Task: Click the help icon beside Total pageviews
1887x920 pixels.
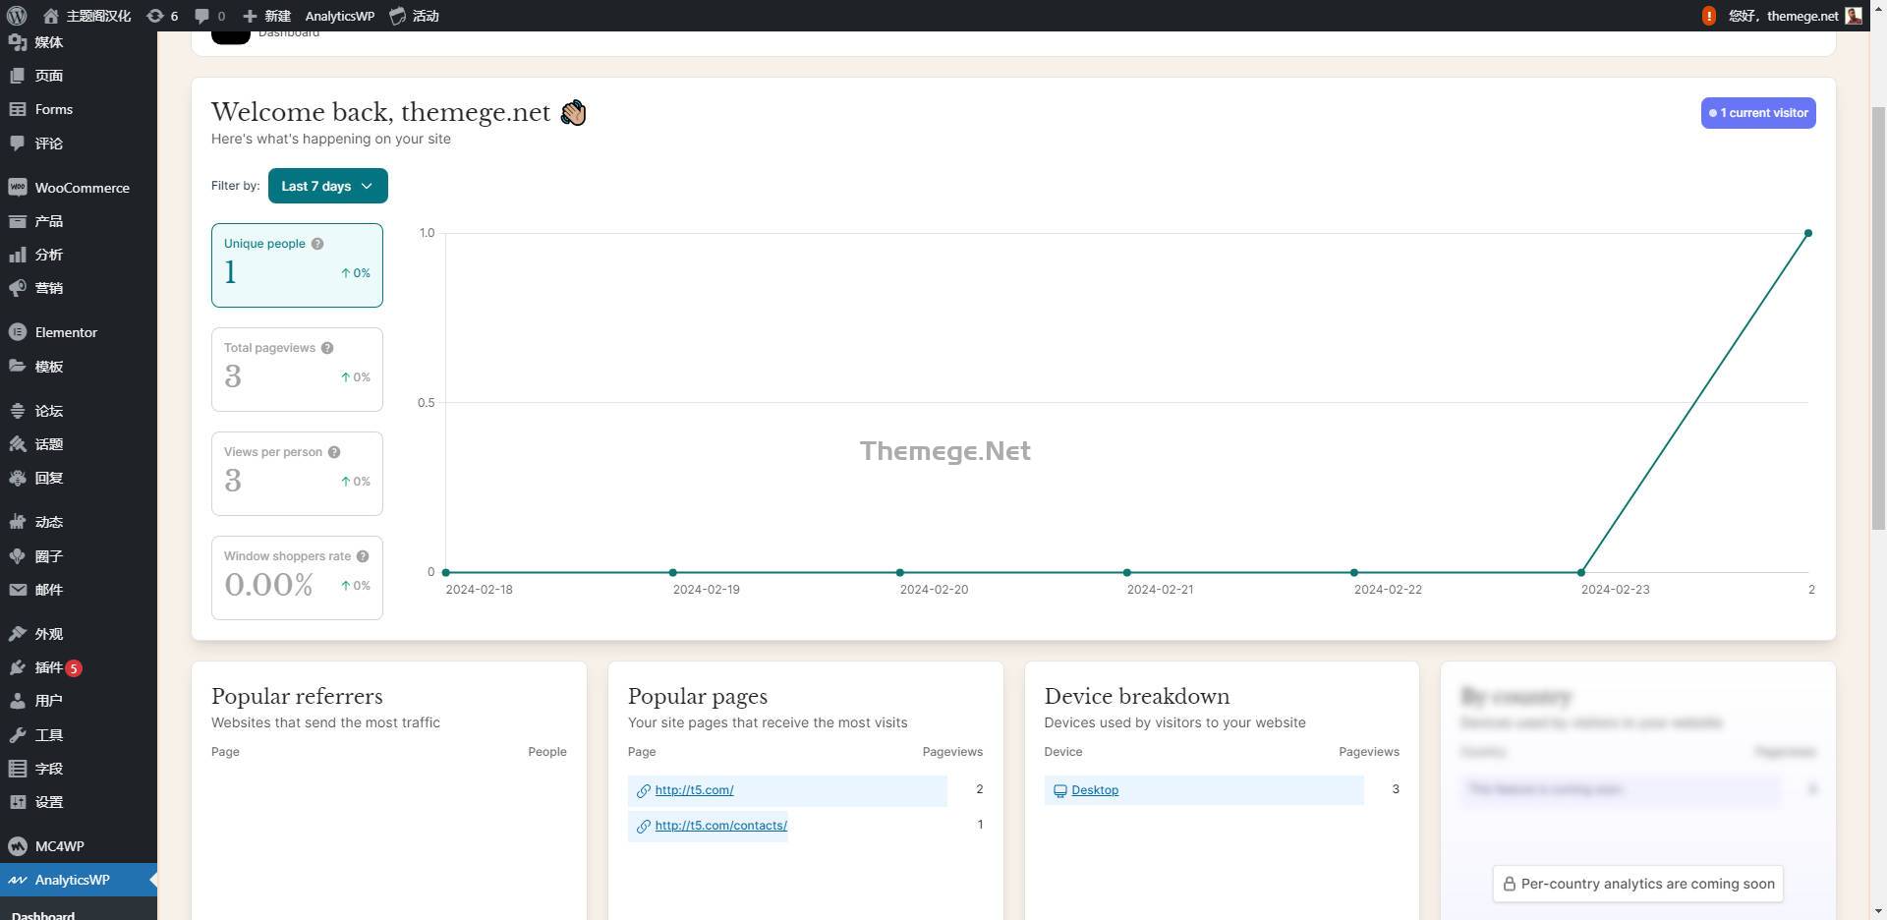Action: click(x=327, y=348)
